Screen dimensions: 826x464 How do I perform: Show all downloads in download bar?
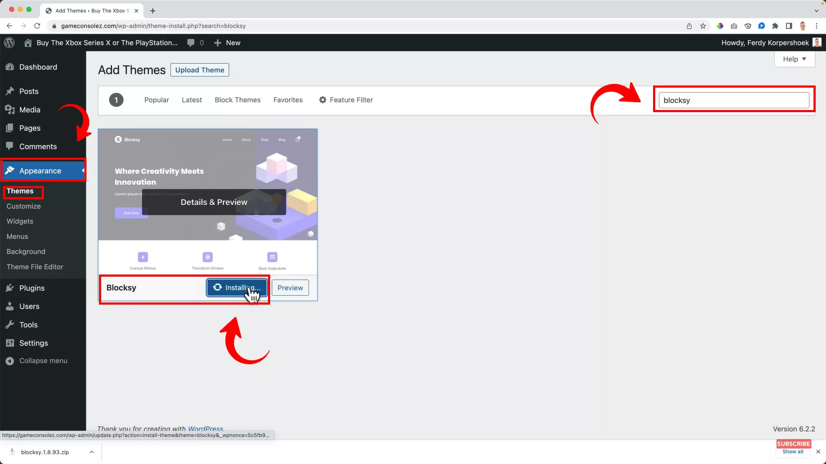(x=792, y=452)
